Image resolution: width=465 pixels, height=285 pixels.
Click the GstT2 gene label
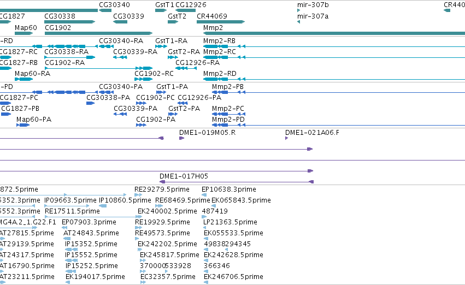[177, 16]
